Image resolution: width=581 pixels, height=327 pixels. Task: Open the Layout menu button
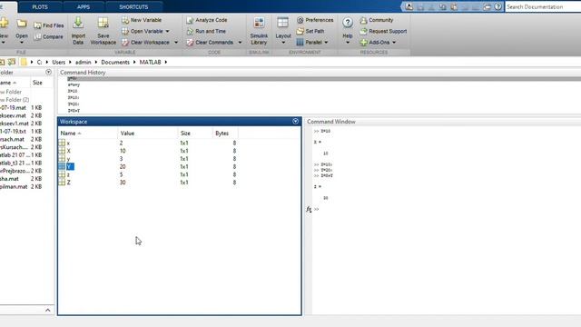[x=283, y=31]
